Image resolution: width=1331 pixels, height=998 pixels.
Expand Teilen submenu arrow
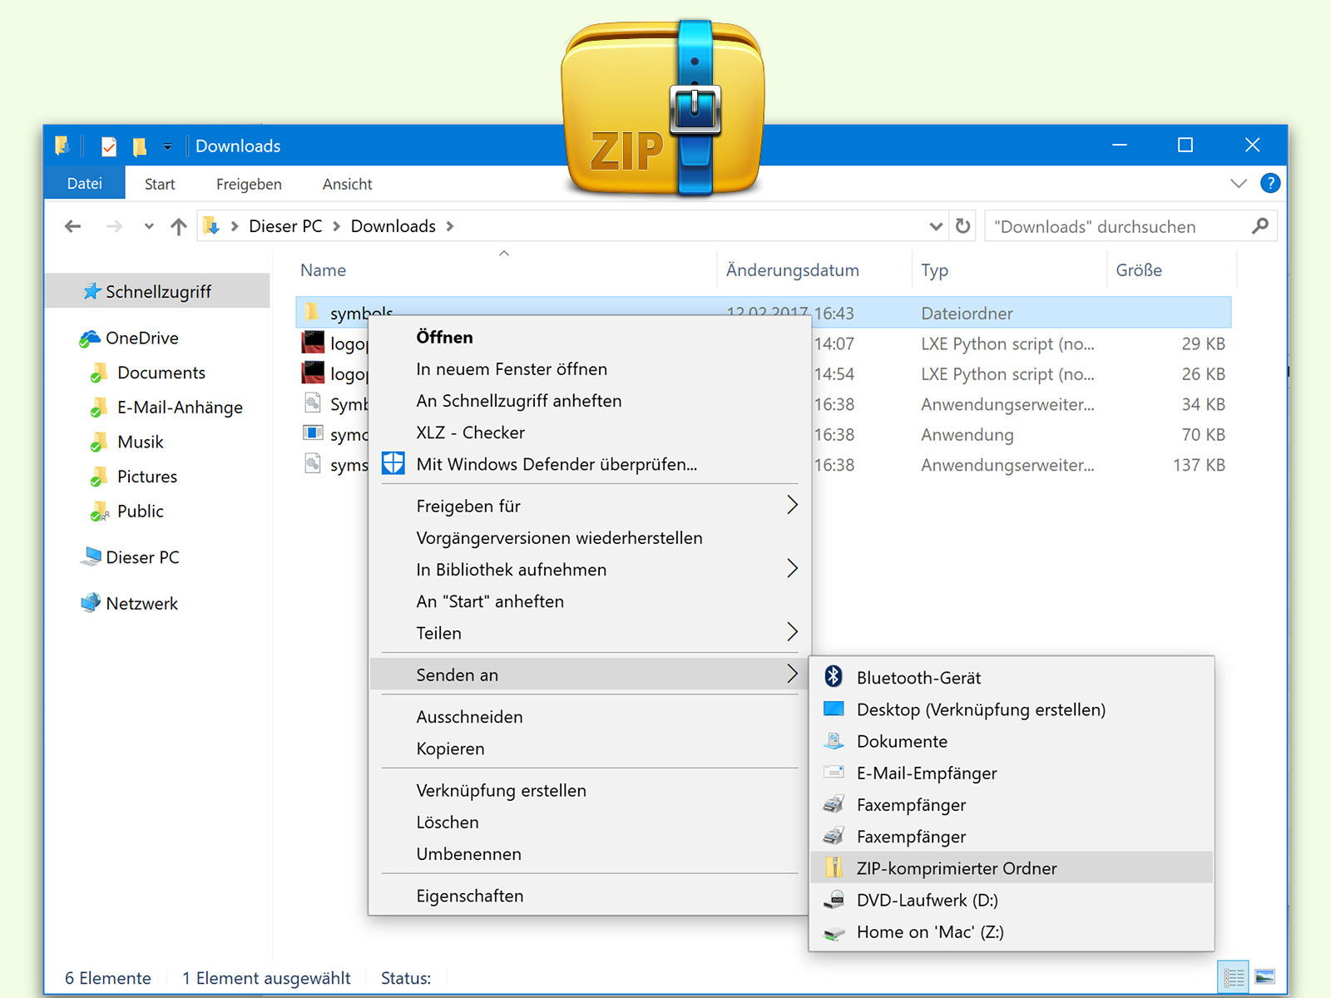pos(792,632)
